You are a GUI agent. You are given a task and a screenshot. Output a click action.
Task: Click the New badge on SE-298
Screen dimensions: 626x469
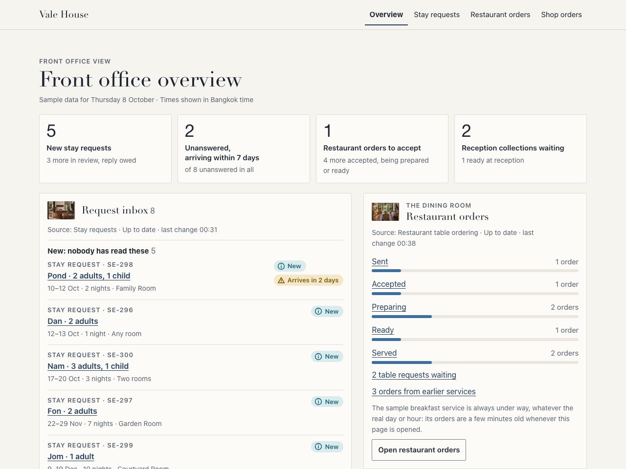coord(290,266)
